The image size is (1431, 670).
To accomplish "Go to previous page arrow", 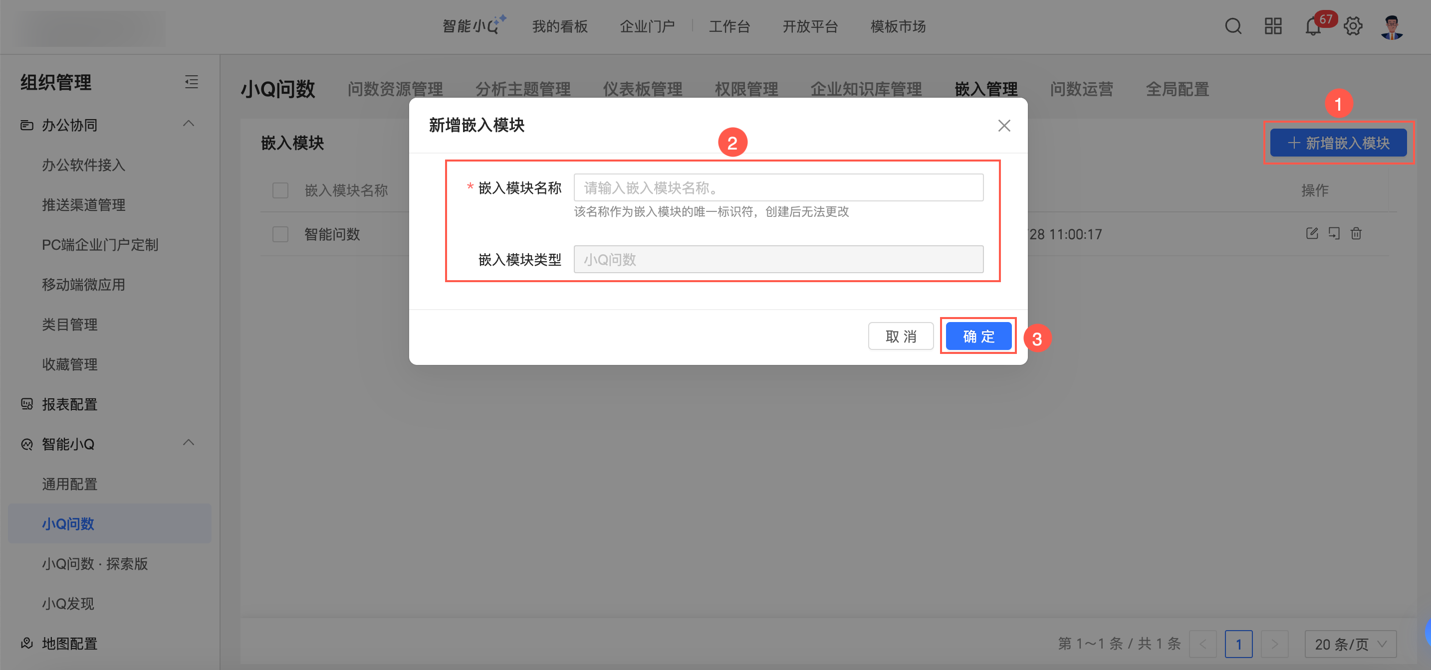I will pyautogui.click(x=1202, y=644).
